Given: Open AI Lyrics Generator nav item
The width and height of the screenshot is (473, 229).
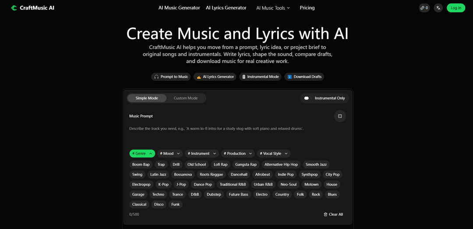Looking at the screenshot, I should coord(226,8).
